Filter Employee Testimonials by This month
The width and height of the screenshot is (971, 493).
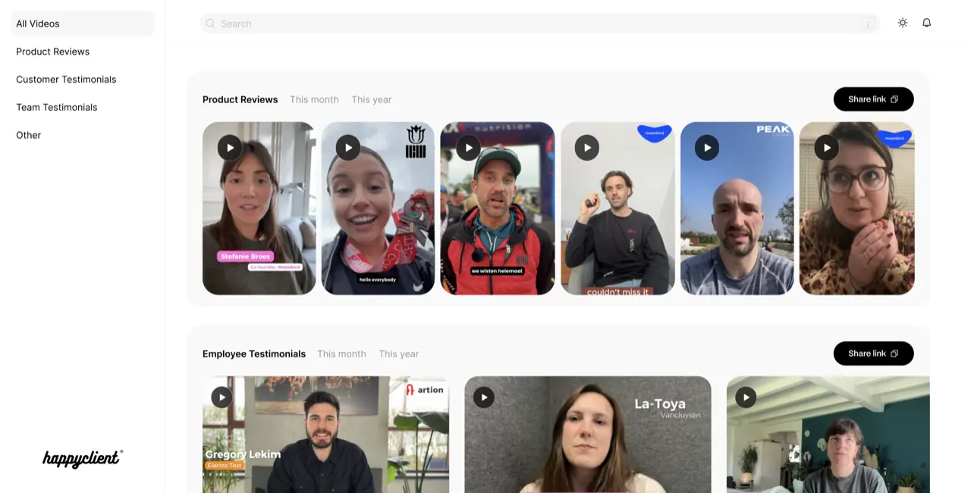click(341, 353)
